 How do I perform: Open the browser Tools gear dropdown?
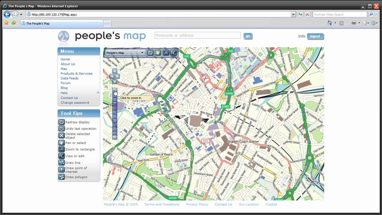point(375,23)
